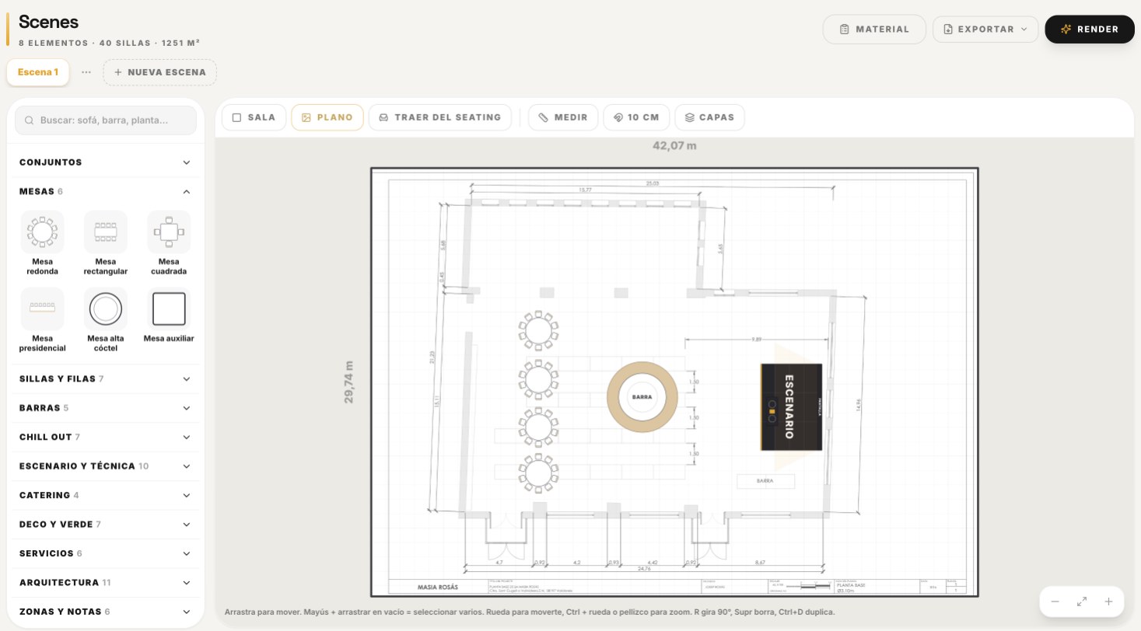Zoom out with the minus icon
Screen dimensions: 1141x631
point(1055,601)
